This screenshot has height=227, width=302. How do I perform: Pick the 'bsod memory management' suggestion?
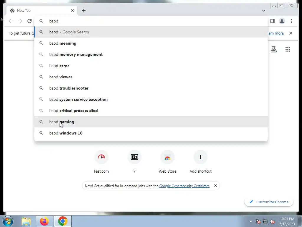click(151, 54)
